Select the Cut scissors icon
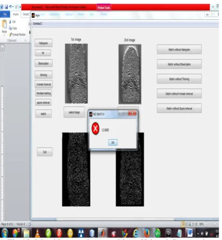The height and width of the screenshot is (240, 222). [10, 22]
